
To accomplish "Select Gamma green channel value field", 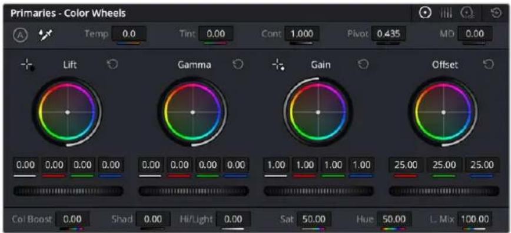I will point(208,165).
